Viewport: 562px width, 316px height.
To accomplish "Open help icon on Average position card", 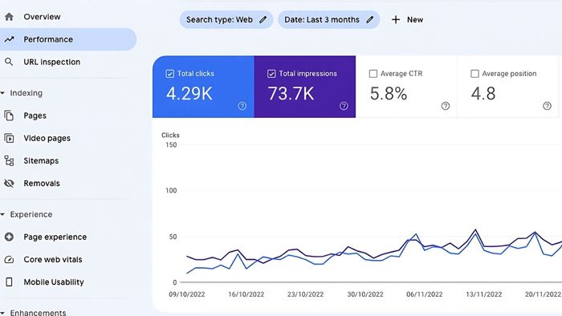I will pyautogui.click(x=547, y=106).
